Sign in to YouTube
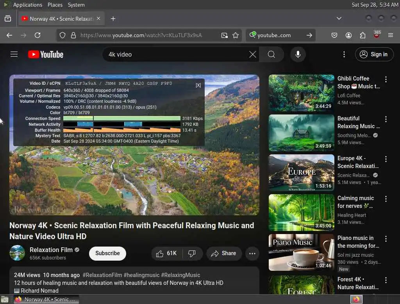Viewport: 400px width, 304px height. [374, 54]
